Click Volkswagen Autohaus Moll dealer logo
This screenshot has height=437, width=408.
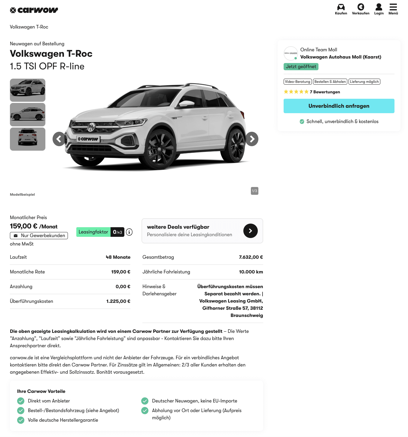(291, 53)
